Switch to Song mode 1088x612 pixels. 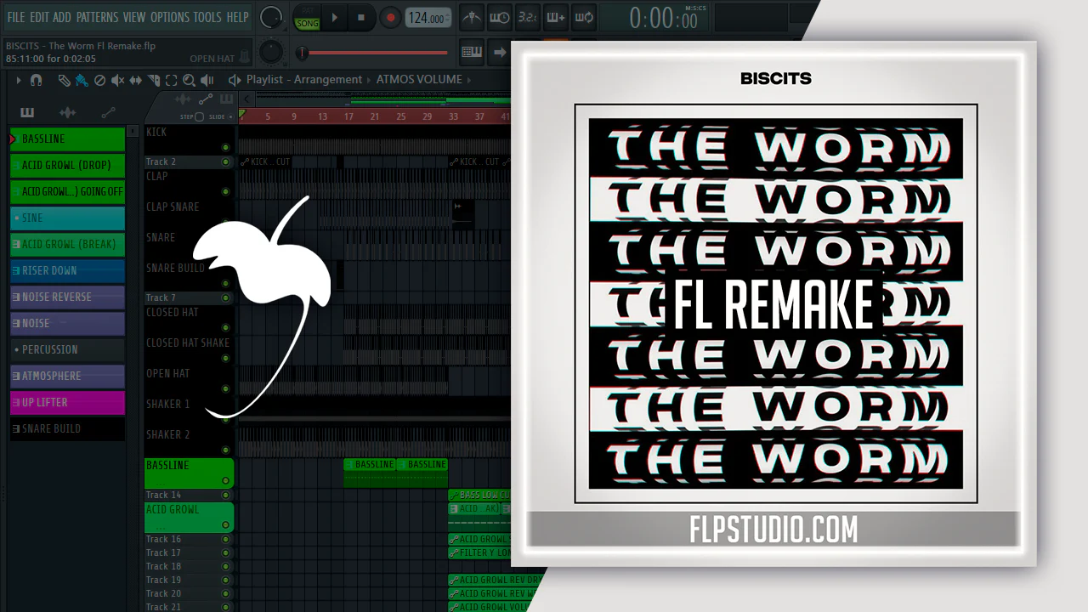[307, 23]
